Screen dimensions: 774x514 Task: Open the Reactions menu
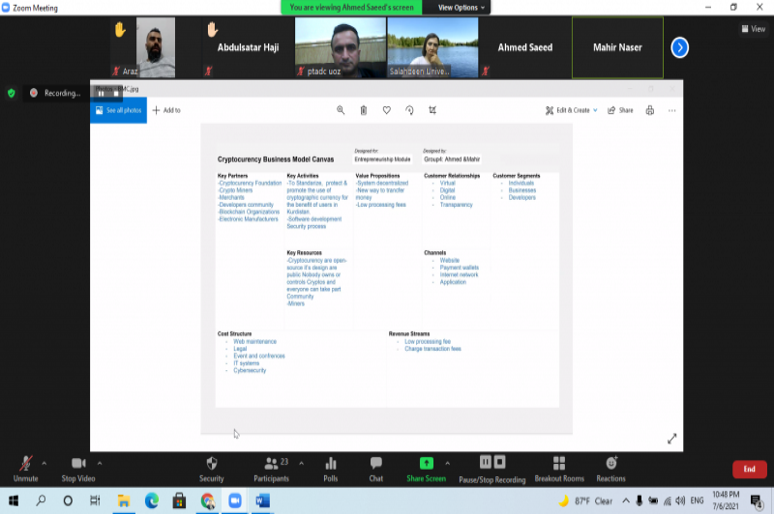click(x=610, y=465)
